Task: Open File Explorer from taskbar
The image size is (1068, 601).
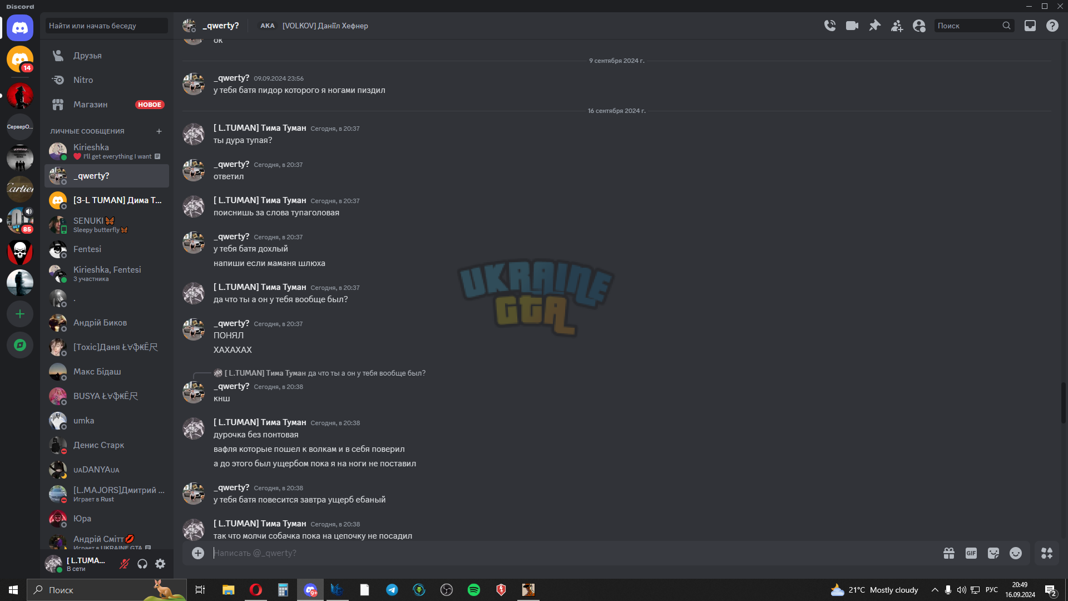Action: 229,590
